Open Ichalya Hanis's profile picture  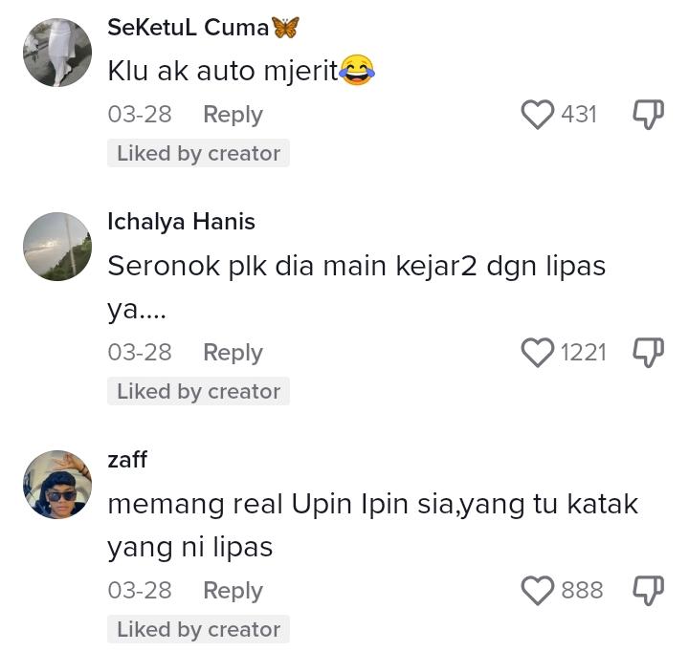pyautogui.click(x=57, y=247)
